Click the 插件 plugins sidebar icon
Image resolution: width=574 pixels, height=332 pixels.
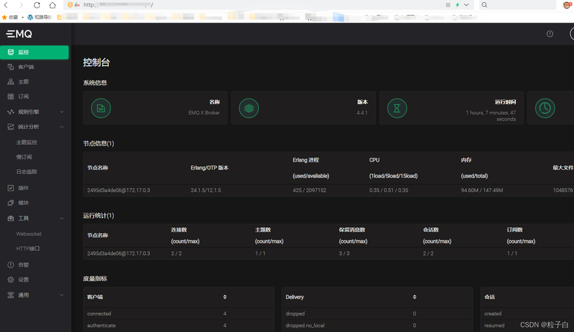[11, 188]
